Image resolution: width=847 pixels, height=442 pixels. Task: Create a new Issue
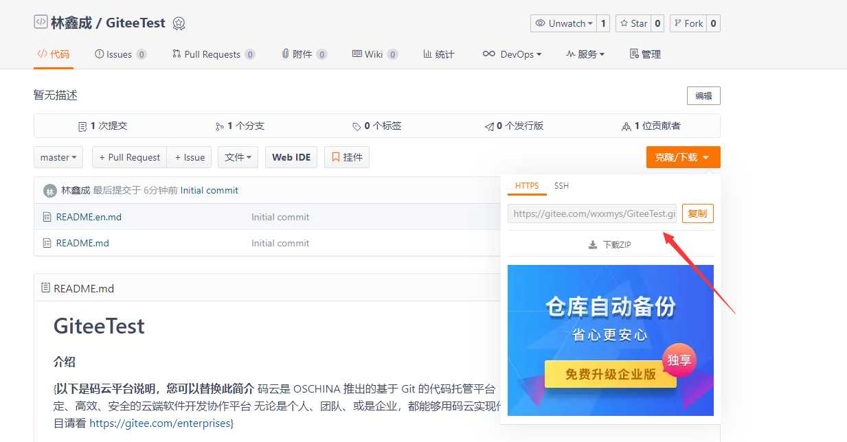[x=190, y=157]
